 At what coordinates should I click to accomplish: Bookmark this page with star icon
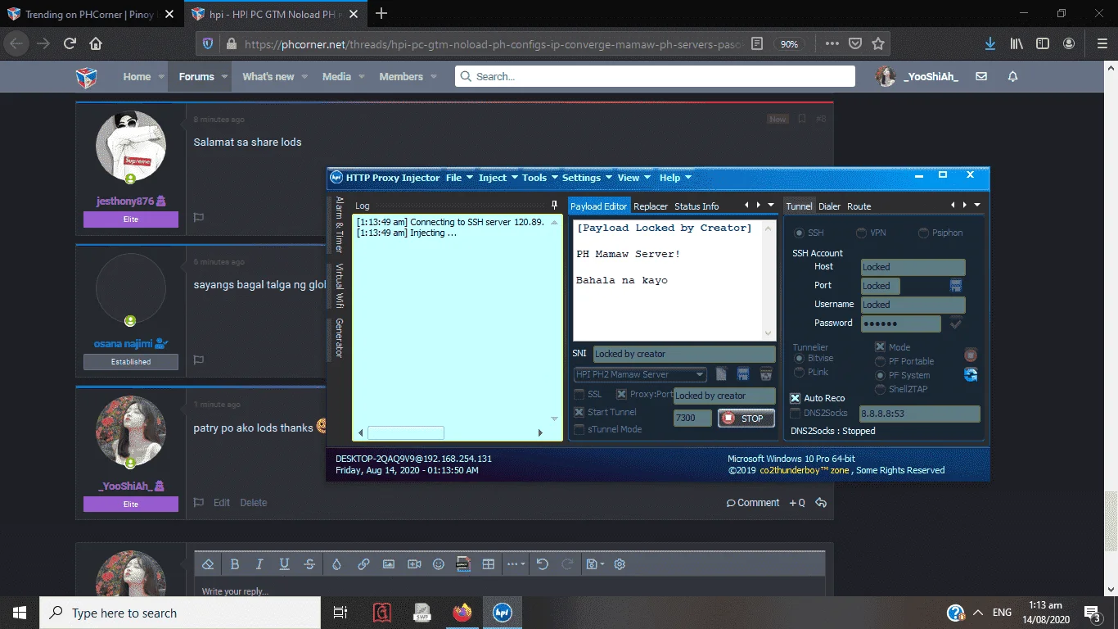click(x=878, y=43)
